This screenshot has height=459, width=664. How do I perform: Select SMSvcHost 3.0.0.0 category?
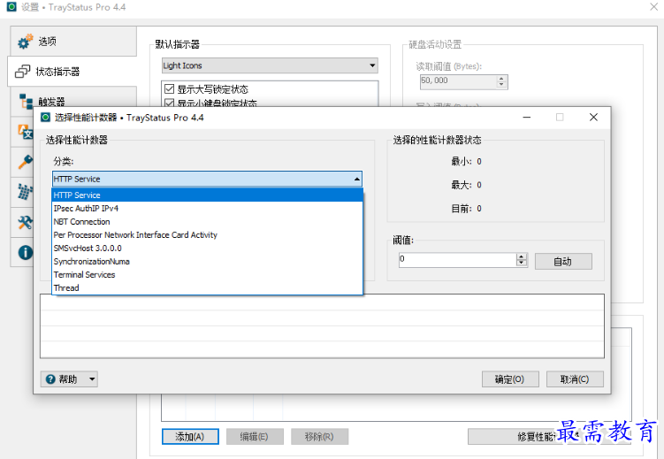[x=208, y=249]
